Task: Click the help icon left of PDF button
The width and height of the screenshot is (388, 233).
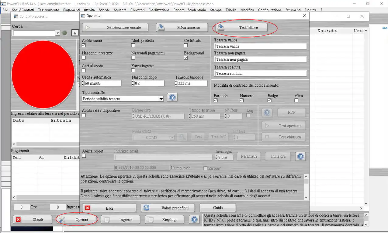Action: point(267,113)
